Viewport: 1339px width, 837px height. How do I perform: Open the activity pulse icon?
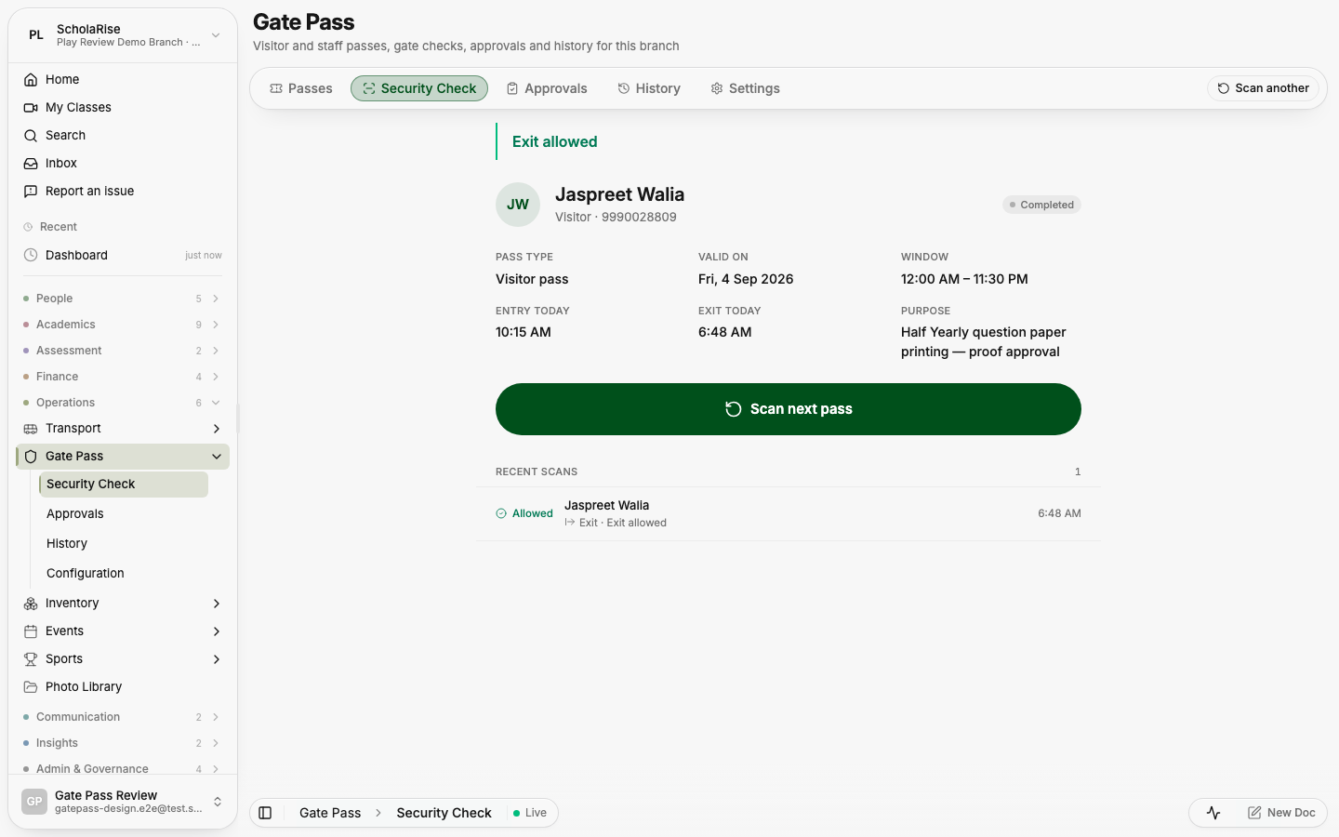[x=1213, y=813]
